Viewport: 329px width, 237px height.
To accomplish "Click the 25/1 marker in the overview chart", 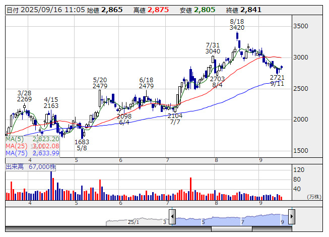I will [134, 222].
